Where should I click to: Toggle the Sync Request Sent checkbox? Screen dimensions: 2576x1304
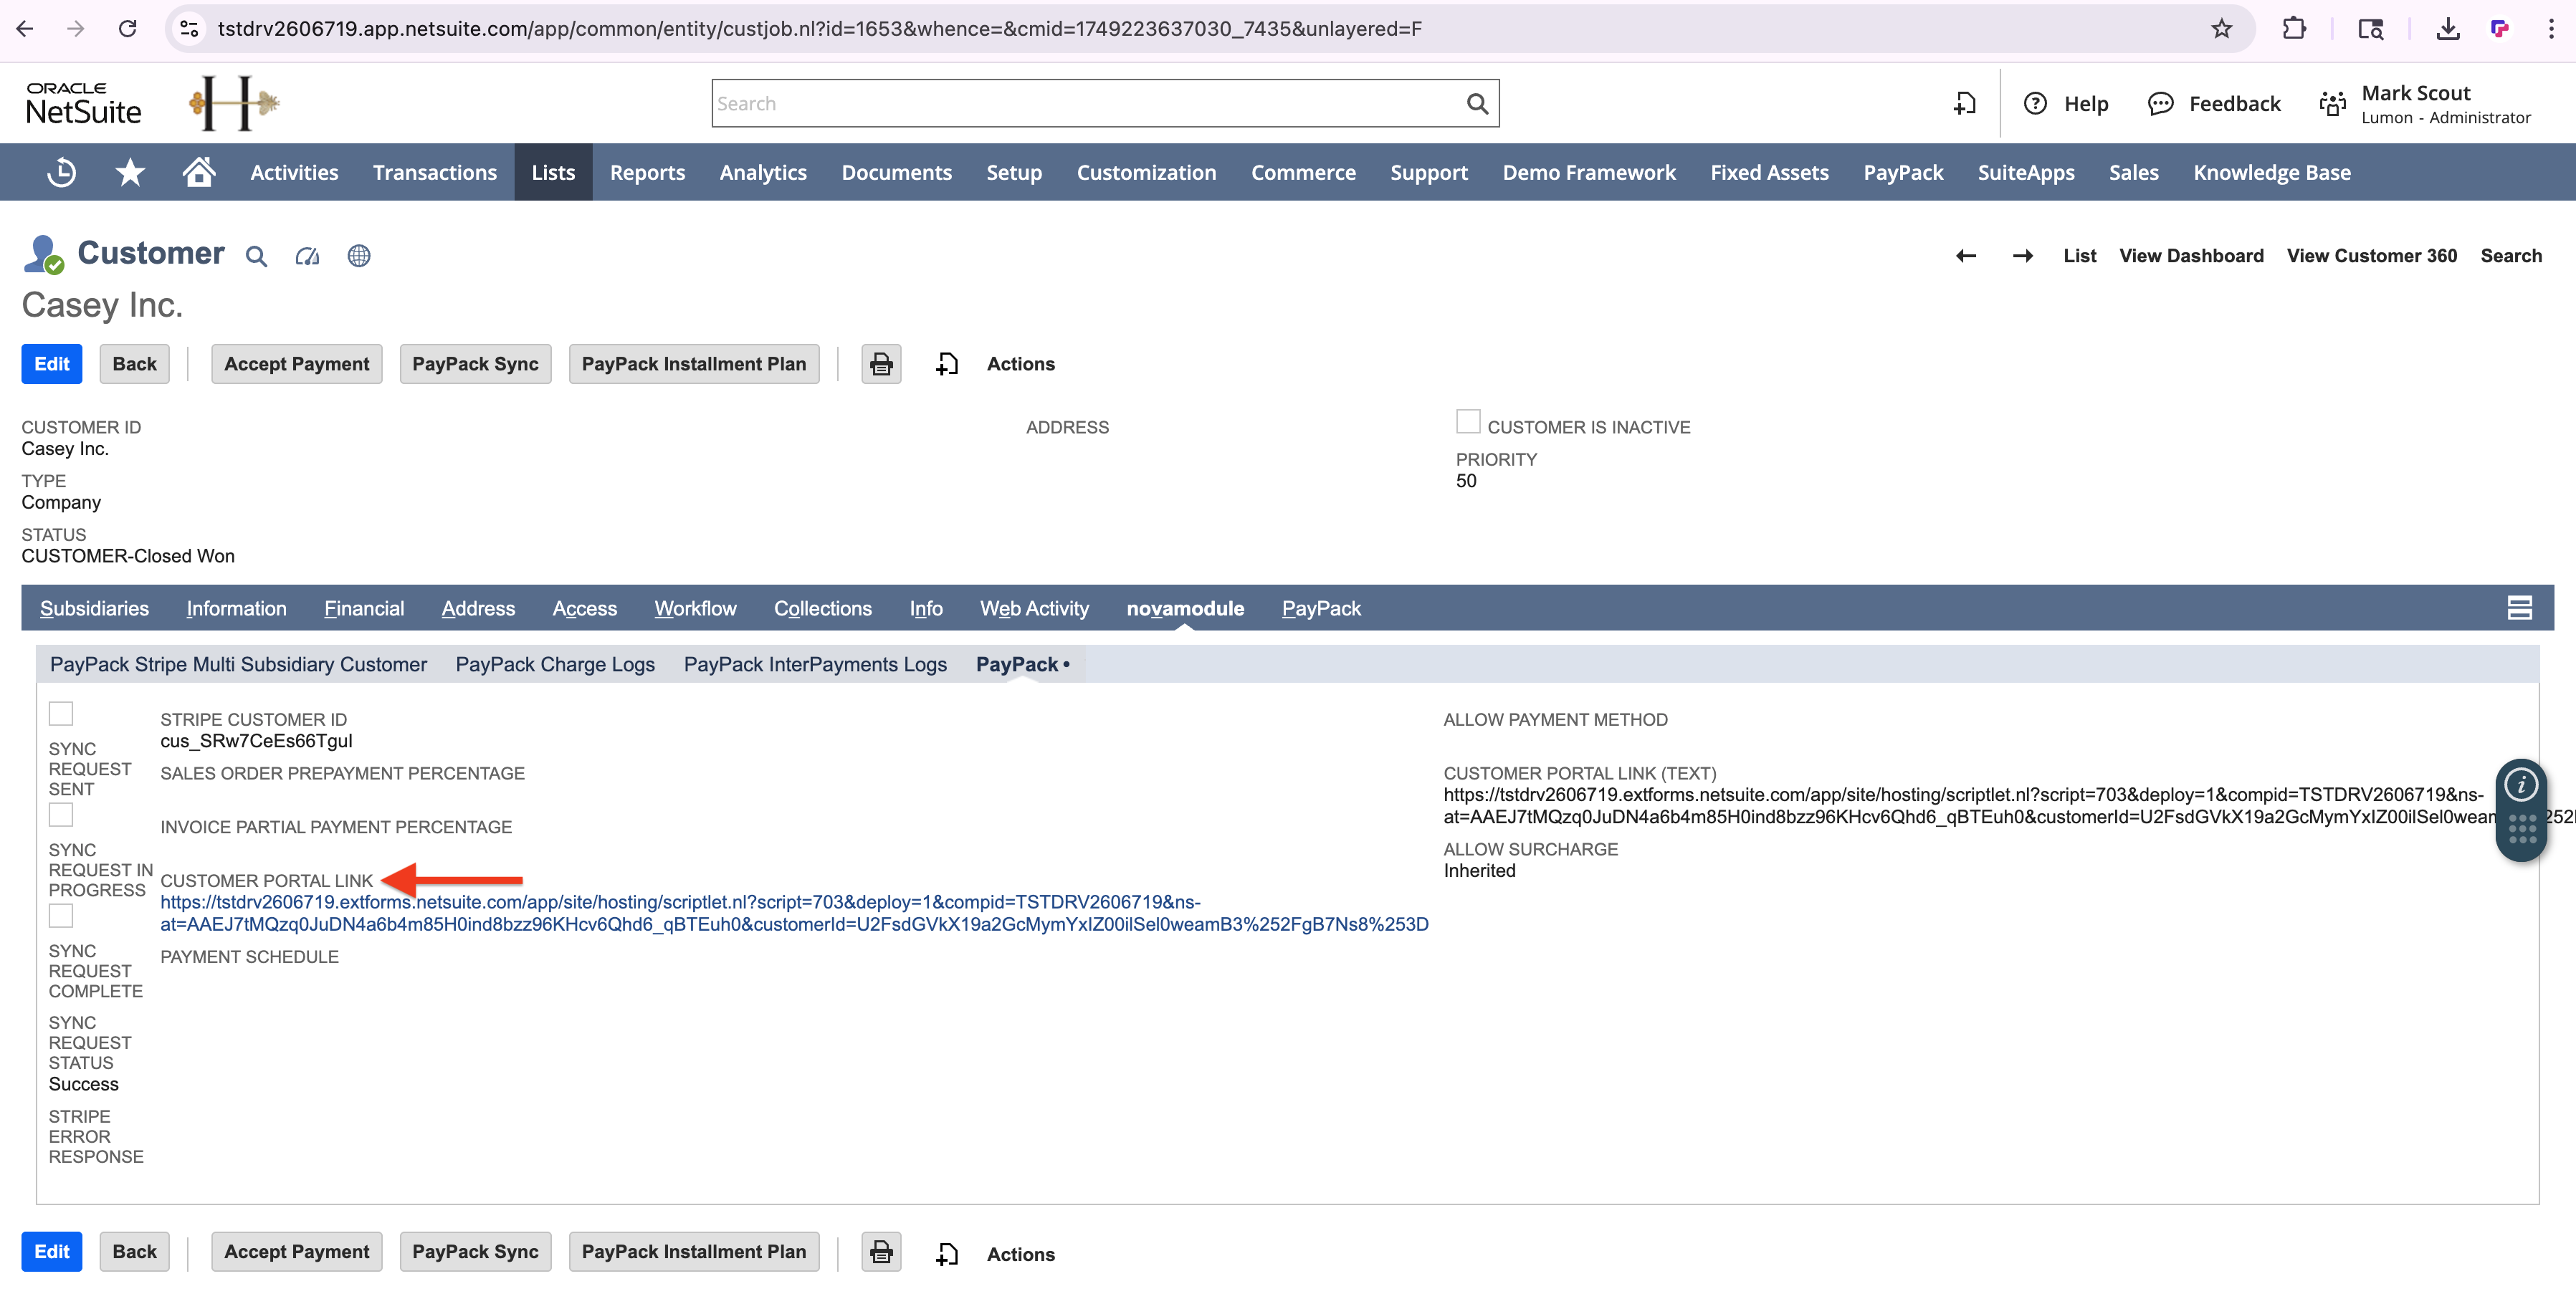click(61, 714)
